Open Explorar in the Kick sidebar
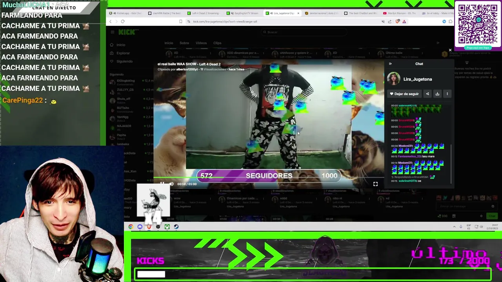The image size is (502, 282). click(x=120, y=53)
